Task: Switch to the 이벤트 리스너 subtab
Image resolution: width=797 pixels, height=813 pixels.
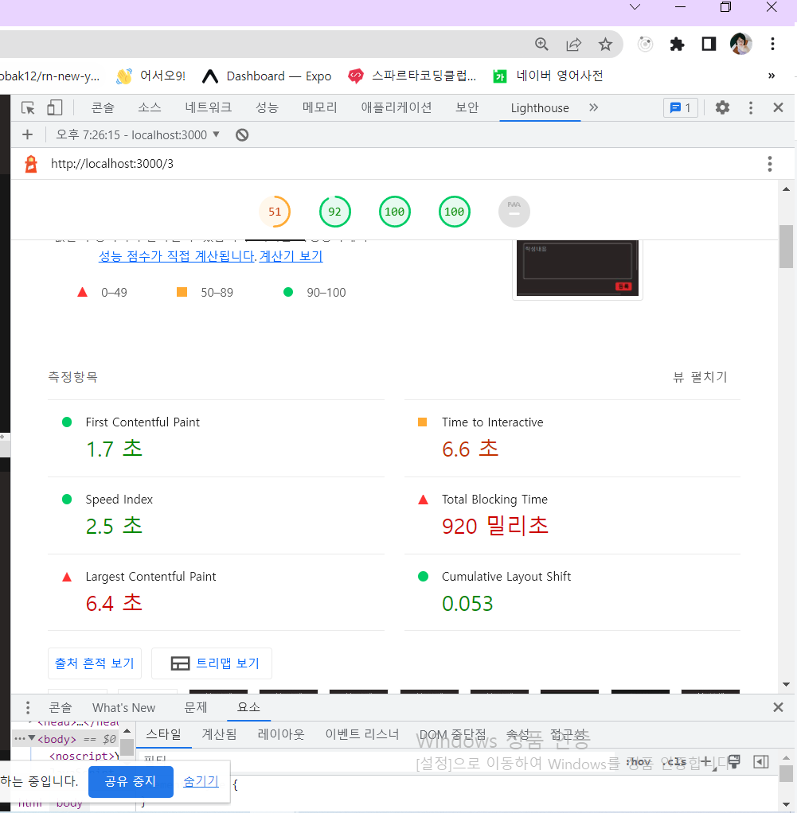Action: tap(362, 734)
